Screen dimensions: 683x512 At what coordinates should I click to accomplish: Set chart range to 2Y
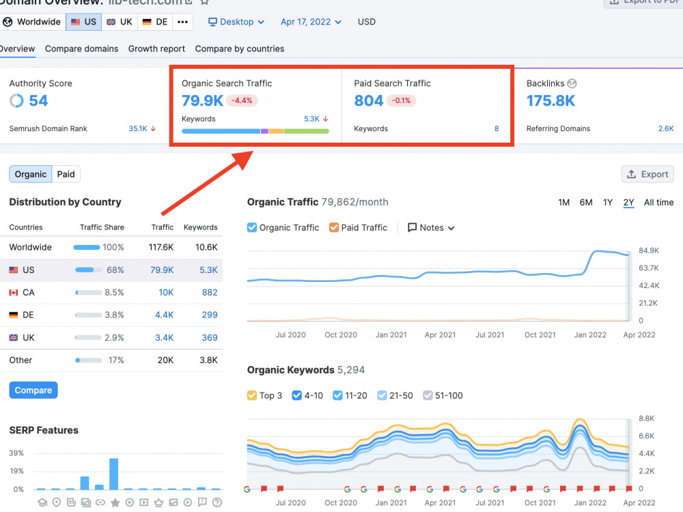pos(628,203)
